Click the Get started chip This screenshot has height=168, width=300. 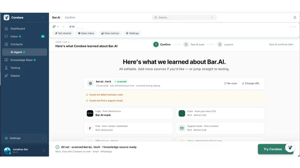63,33
